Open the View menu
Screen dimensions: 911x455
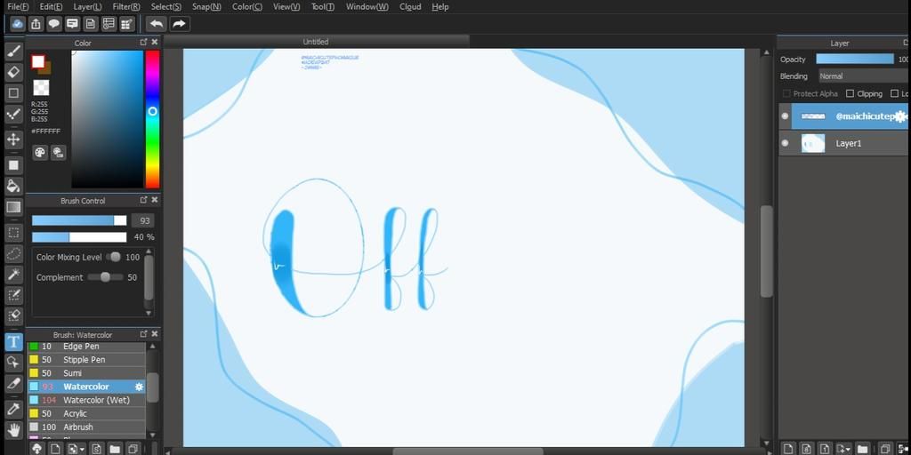286,7
